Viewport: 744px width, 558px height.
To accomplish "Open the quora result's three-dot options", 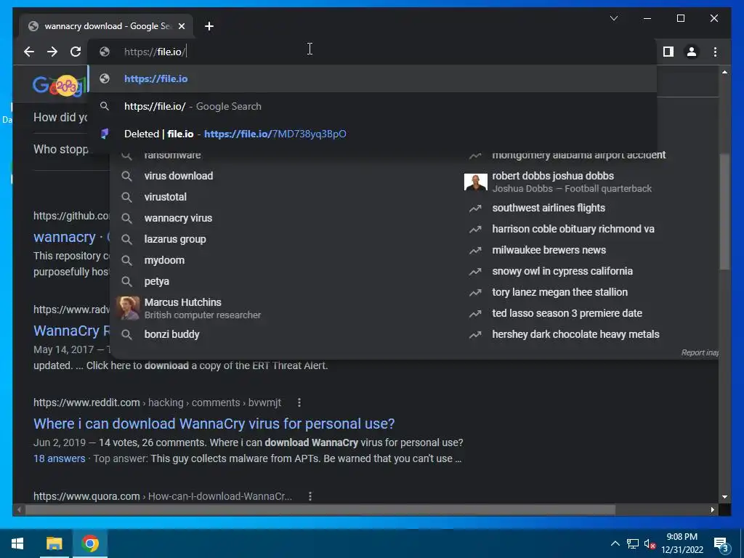I will pos(310,496).
